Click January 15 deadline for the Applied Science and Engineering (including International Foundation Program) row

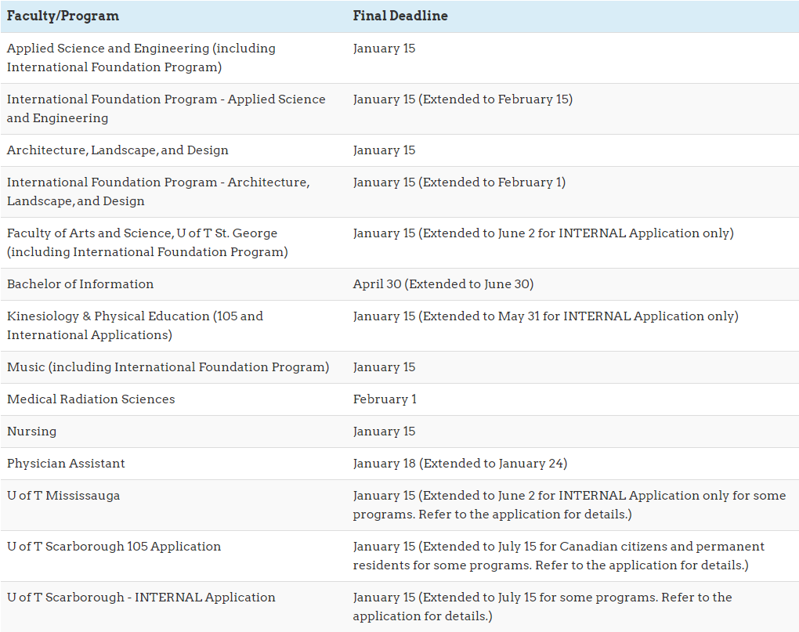pyautogui.click(x=384, y=49)
